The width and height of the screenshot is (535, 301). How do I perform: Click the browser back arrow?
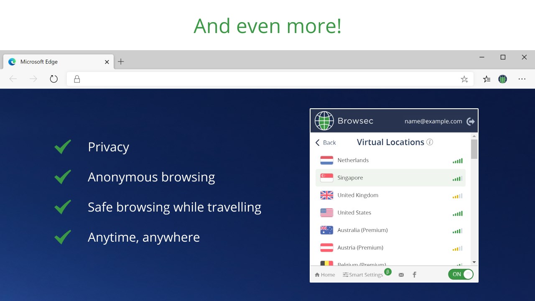coord(13,79)
